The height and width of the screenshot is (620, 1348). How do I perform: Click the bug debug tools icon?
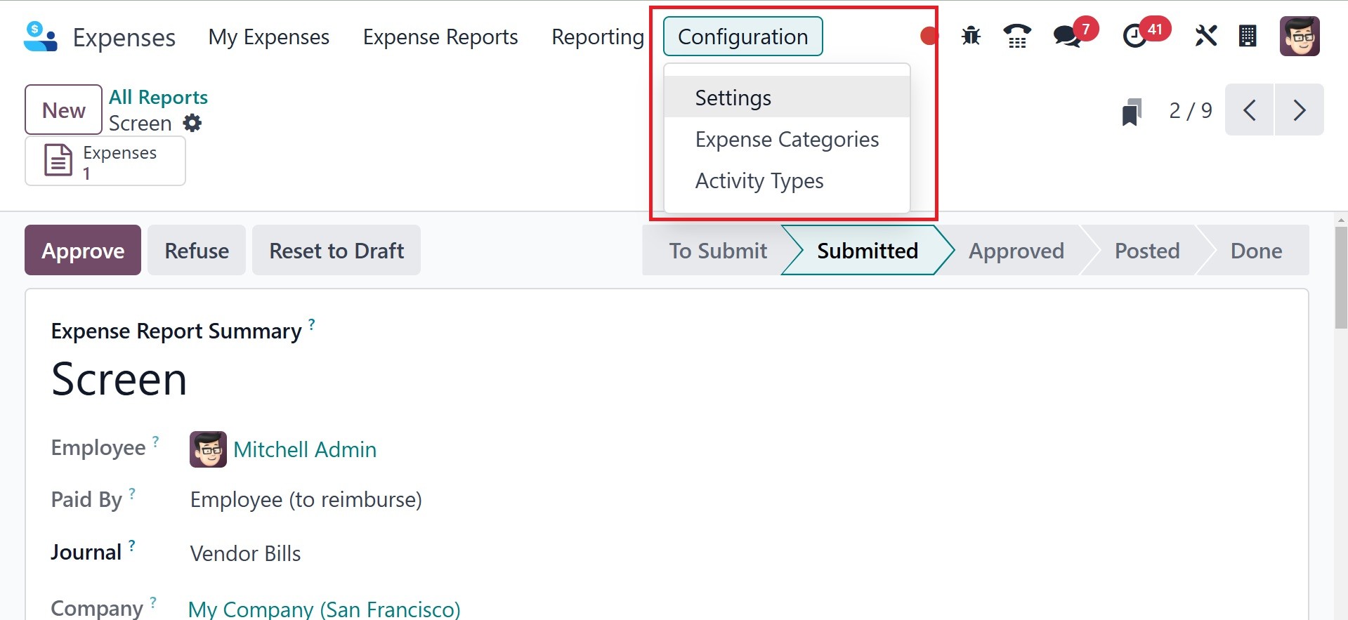pos(971,36)
